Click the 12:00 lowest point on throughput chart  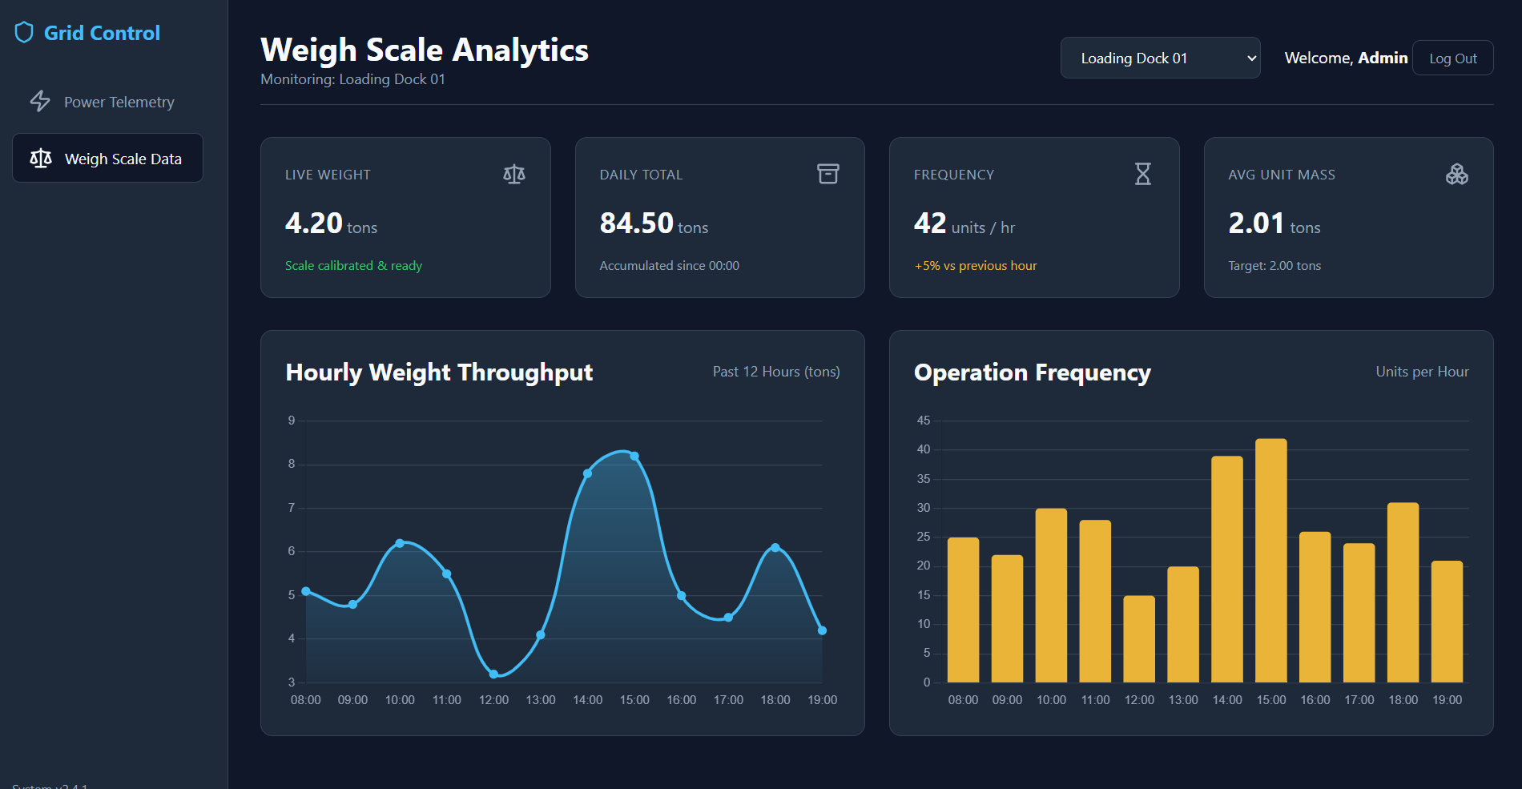click(x=493, y=674)
